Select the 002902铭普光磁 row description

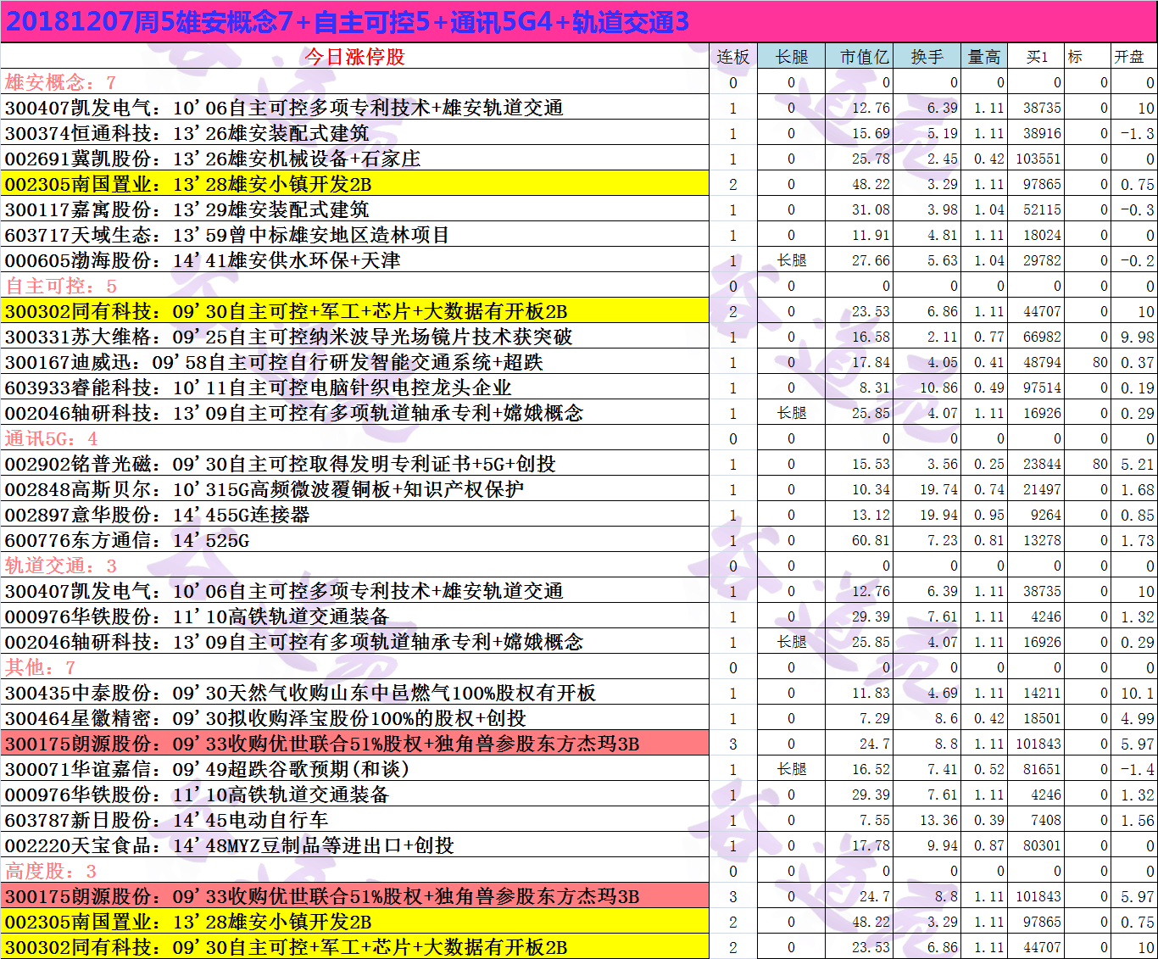[280, 464]
